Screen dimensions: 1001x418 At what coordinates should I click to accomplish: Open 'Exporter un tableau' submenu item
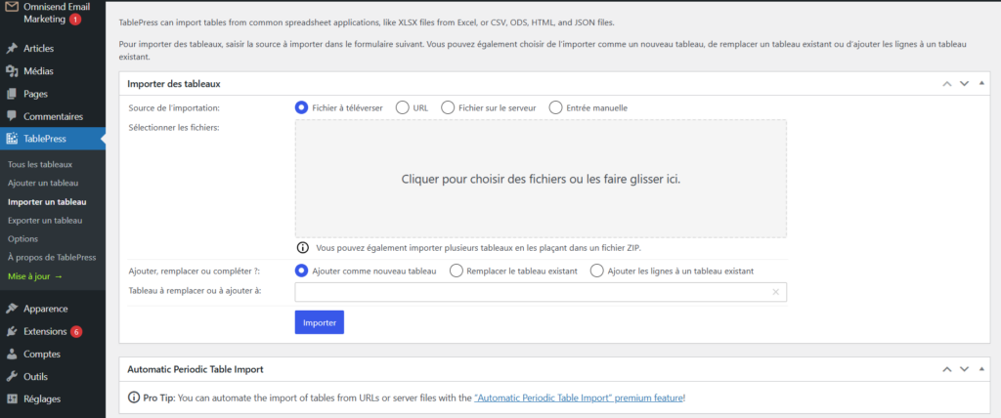[45, 220]
